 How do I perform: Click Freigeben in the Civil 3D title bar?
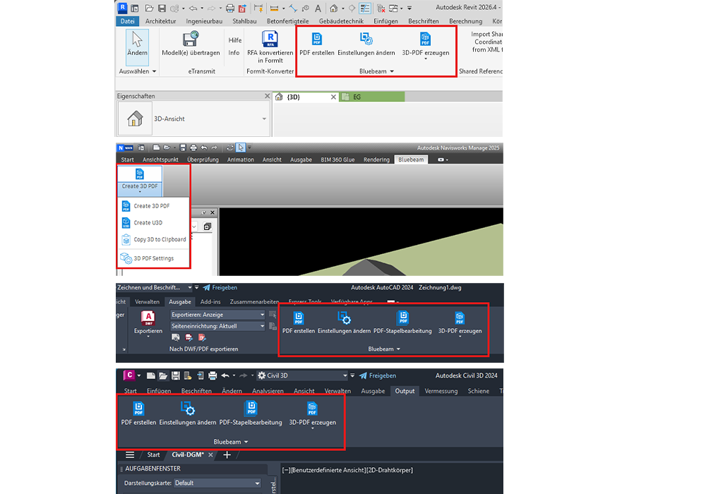pyautogui.click(x=377, y=375)
